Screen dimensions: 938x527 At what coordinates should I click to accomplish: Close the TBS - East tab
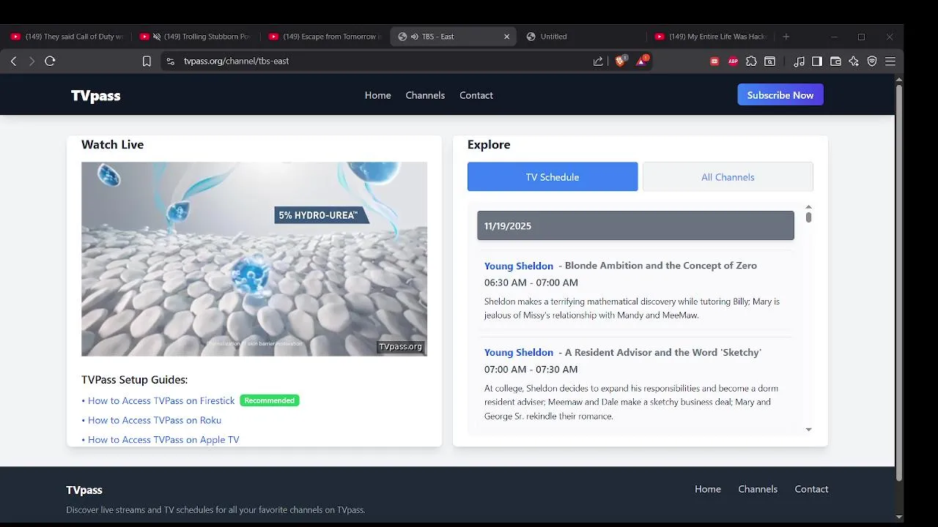(x=506, y=37)
